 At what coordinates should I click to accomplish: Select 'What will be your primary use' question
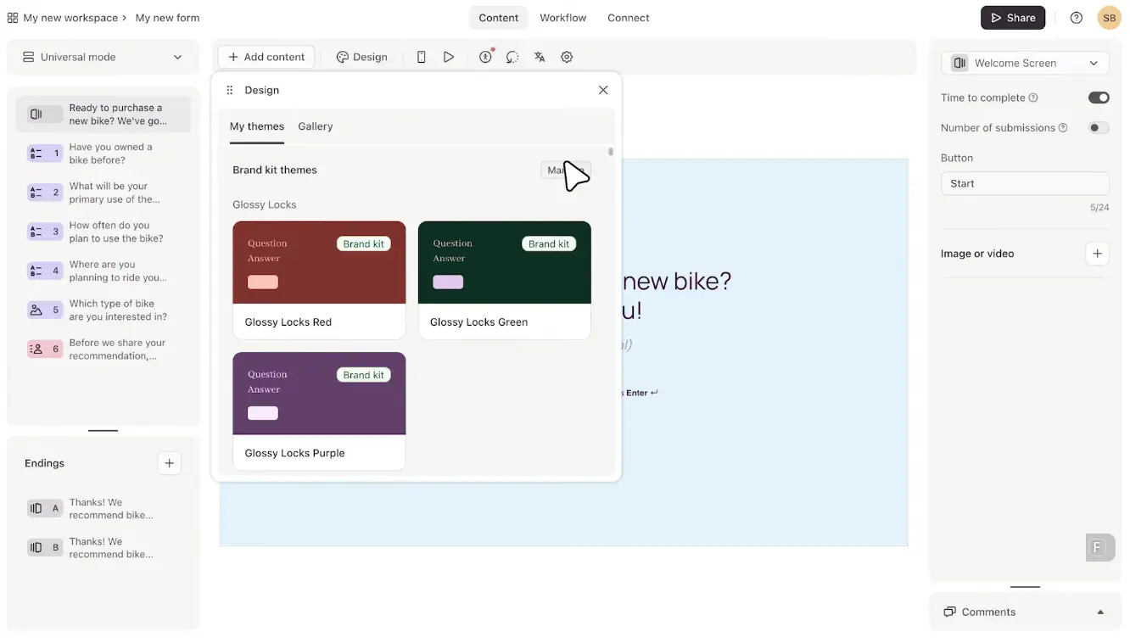[x=103, y=193]
